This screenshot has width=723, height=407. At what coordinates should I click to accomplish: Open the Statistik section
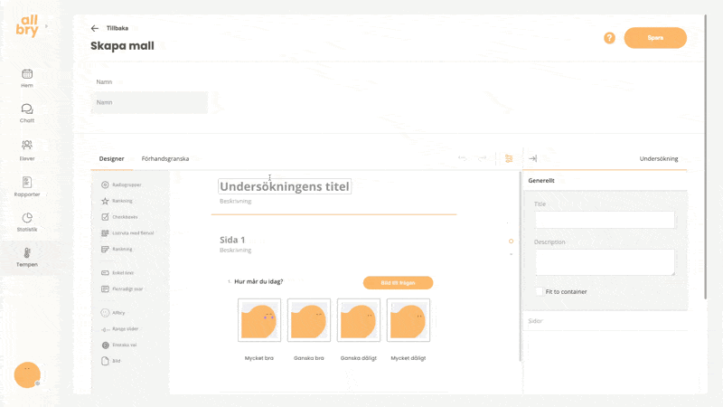point(27,222)
